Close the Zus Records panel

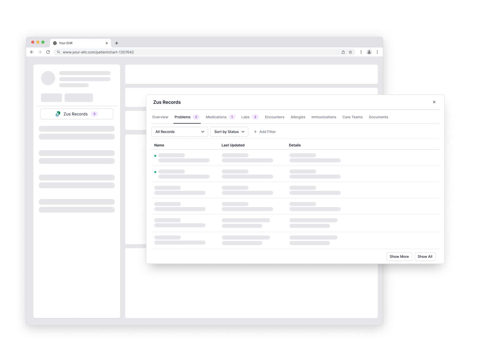tap(434, 102)
